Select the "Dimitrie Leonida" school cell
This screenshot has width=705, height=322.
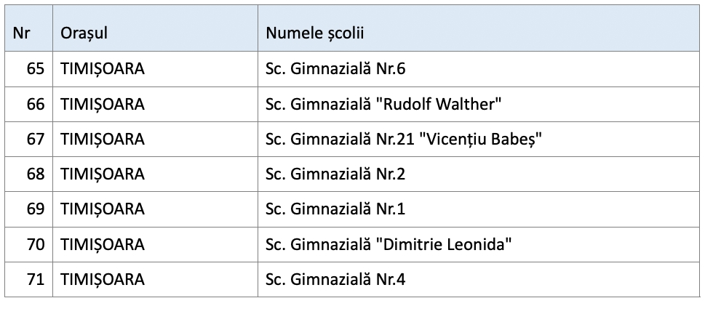(389, 244)
